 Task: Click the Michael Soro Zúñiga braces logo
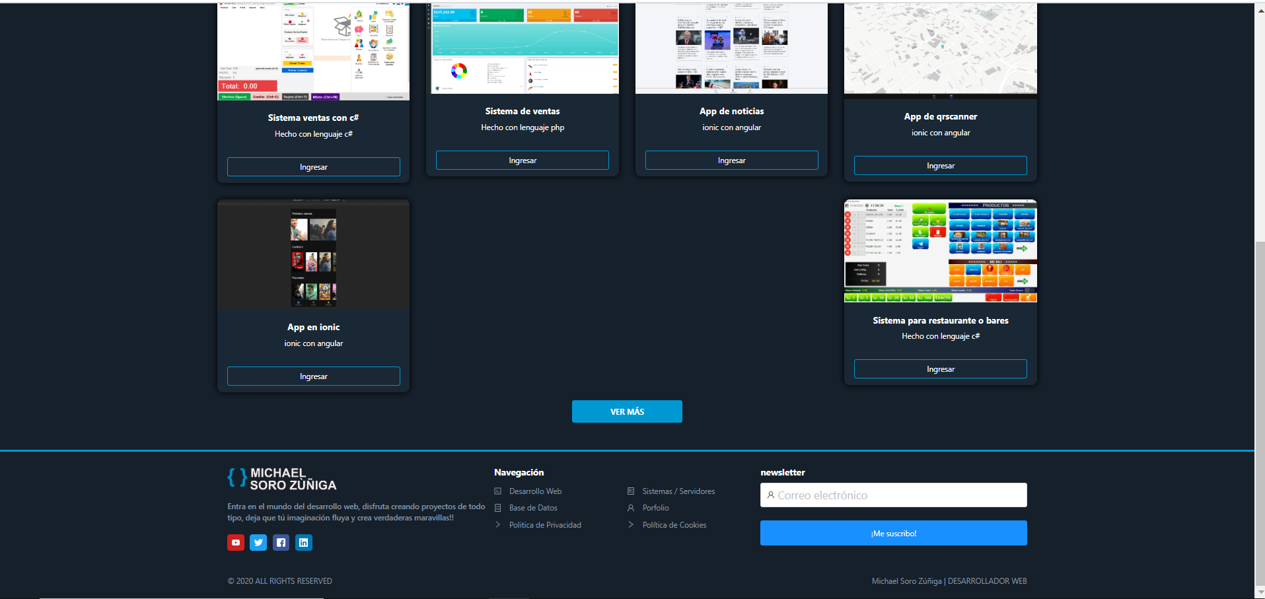(282, 479)
